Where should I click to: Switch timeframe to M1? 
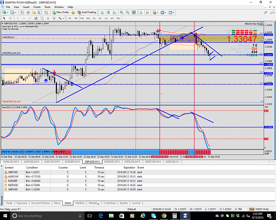pyautogui.click(x=70, y=18)
